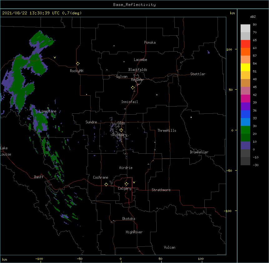
Task: Select the magenta 39-42 dBZ legend swatch
Action: [x=245, y=99]
